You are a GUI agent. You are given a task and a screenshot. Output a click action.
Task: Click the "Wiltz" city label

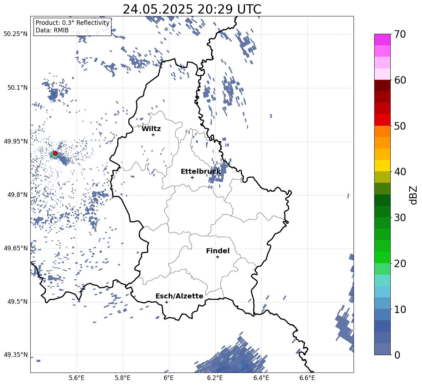[x=151, y=129]
